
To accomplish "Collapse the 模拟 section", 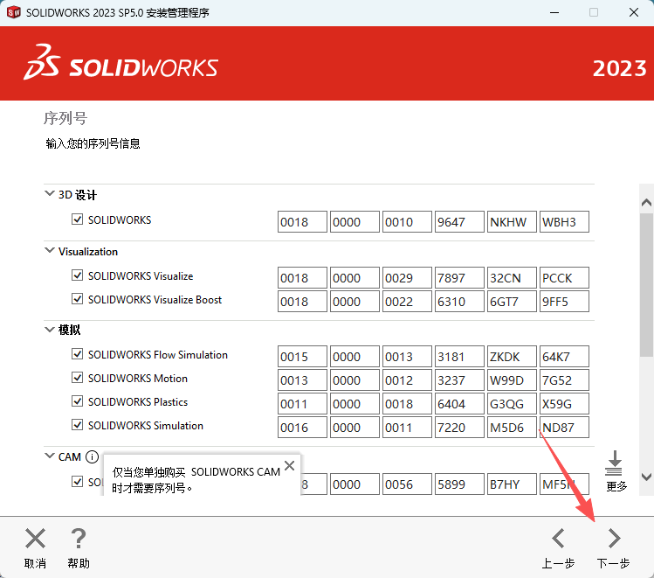I will point(50,330).
